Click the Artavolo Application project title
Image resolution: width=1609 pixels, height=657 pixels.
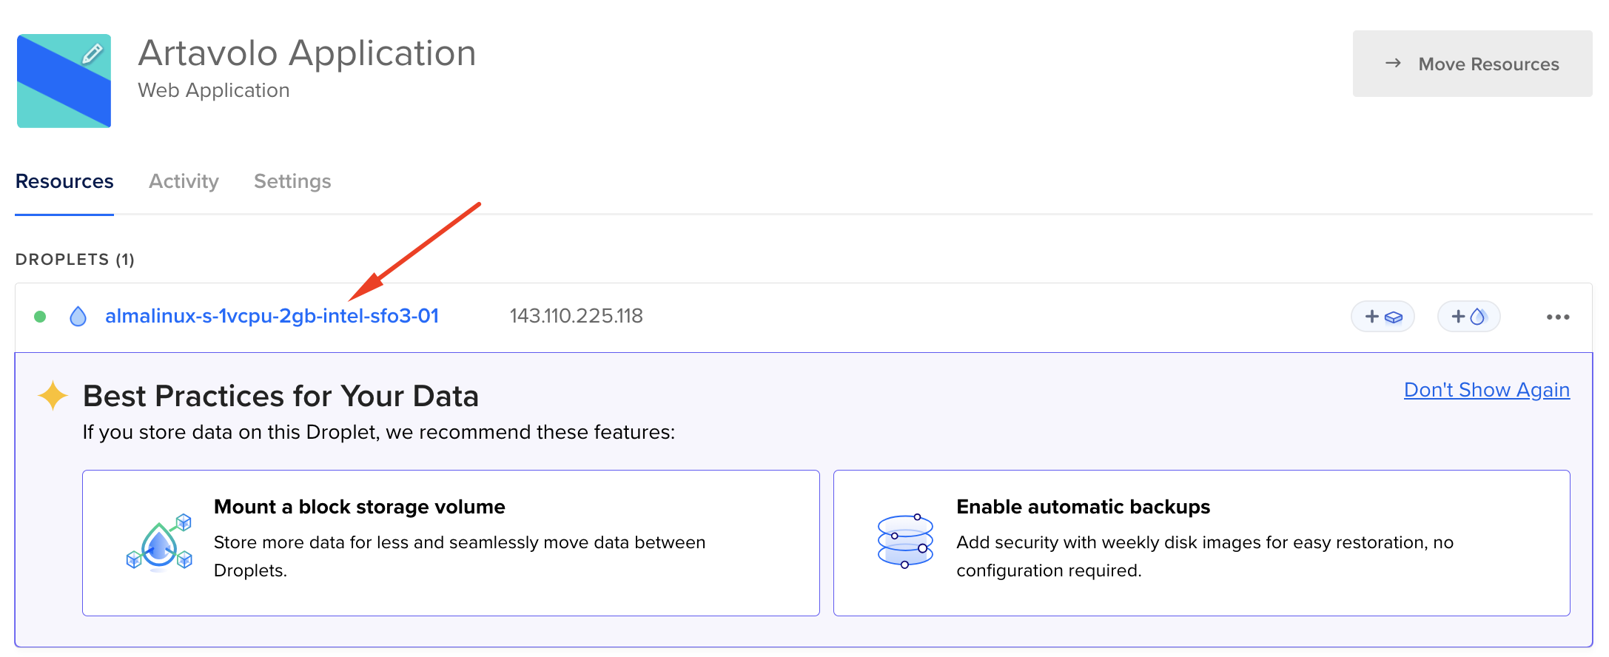pyautogui.click(x=307, y=53)
